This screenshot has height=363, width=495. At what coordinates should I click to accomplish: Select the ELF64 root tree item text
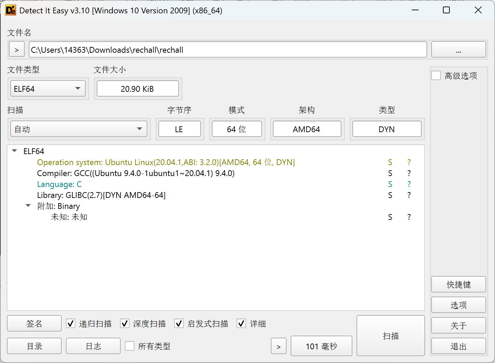point(34,151)
